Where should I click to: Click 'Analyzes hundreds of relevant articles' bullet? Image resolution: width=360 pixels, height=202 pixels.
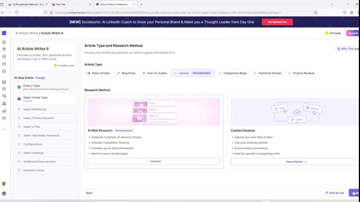[116, 137]
